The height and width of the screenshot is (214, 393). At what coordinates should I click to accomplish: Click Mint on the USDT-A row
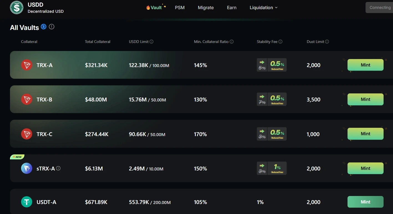click(365, 202)
